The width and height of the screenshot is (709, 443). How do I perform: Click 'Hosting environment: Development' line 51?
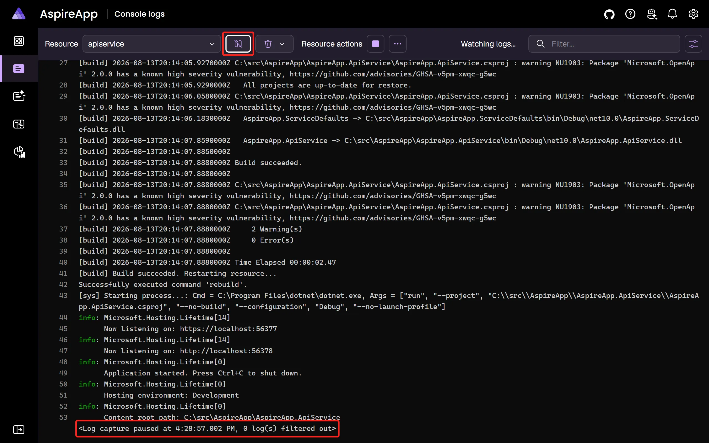(x=171, y=395)
